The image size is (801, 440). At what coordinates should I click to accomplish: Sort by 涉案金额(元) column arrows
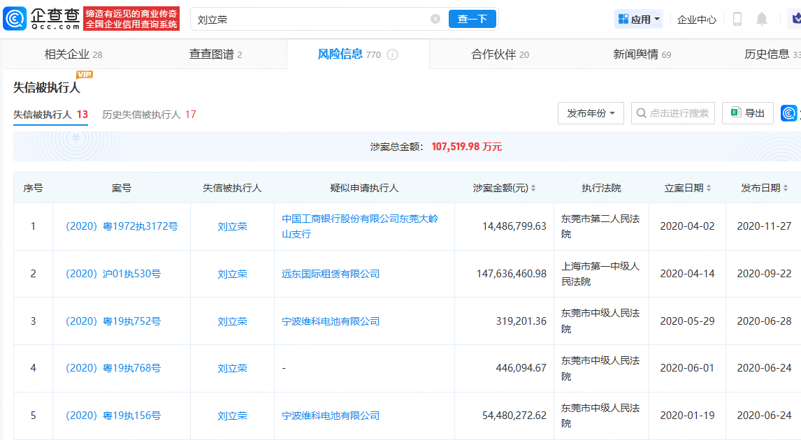(x=533, y=188)
